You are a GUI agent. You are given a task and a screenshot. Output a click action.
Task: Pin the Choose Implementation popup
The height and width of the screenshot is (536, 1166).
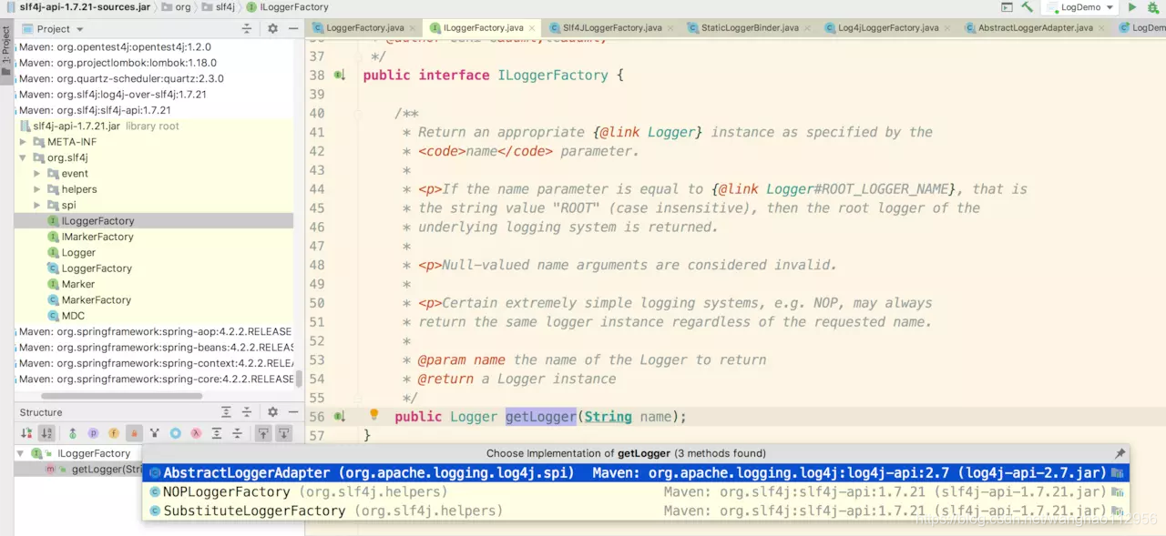click(1120, 453)
